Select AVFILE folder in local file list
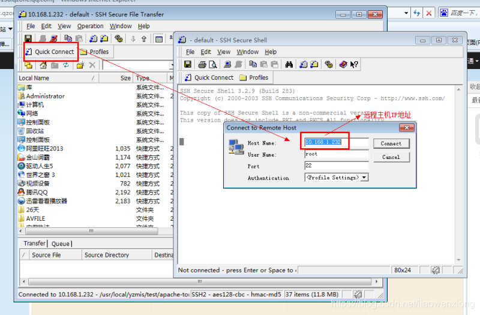 click(x=35, y=219)
